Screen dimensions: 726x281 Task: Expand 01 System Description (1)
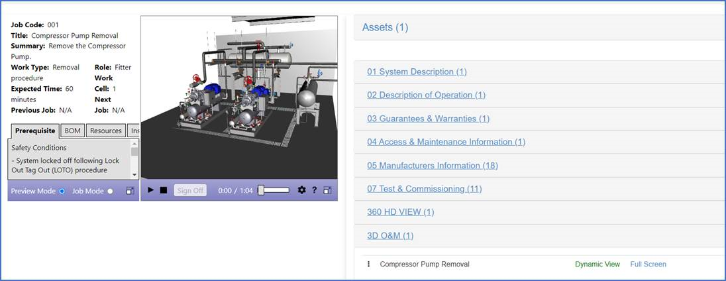click(x=539, y=72)
